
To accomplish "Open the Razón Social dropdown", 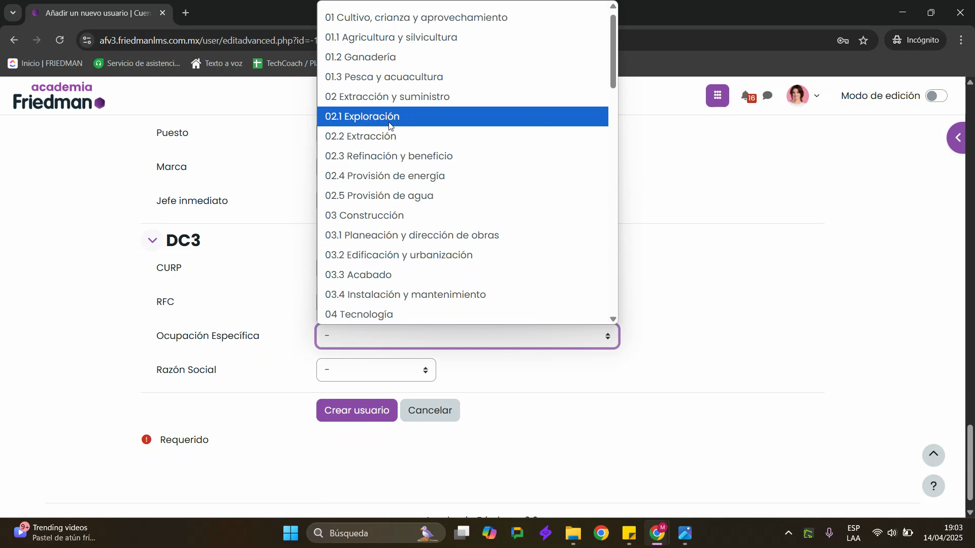I will [x=376, y=370].
